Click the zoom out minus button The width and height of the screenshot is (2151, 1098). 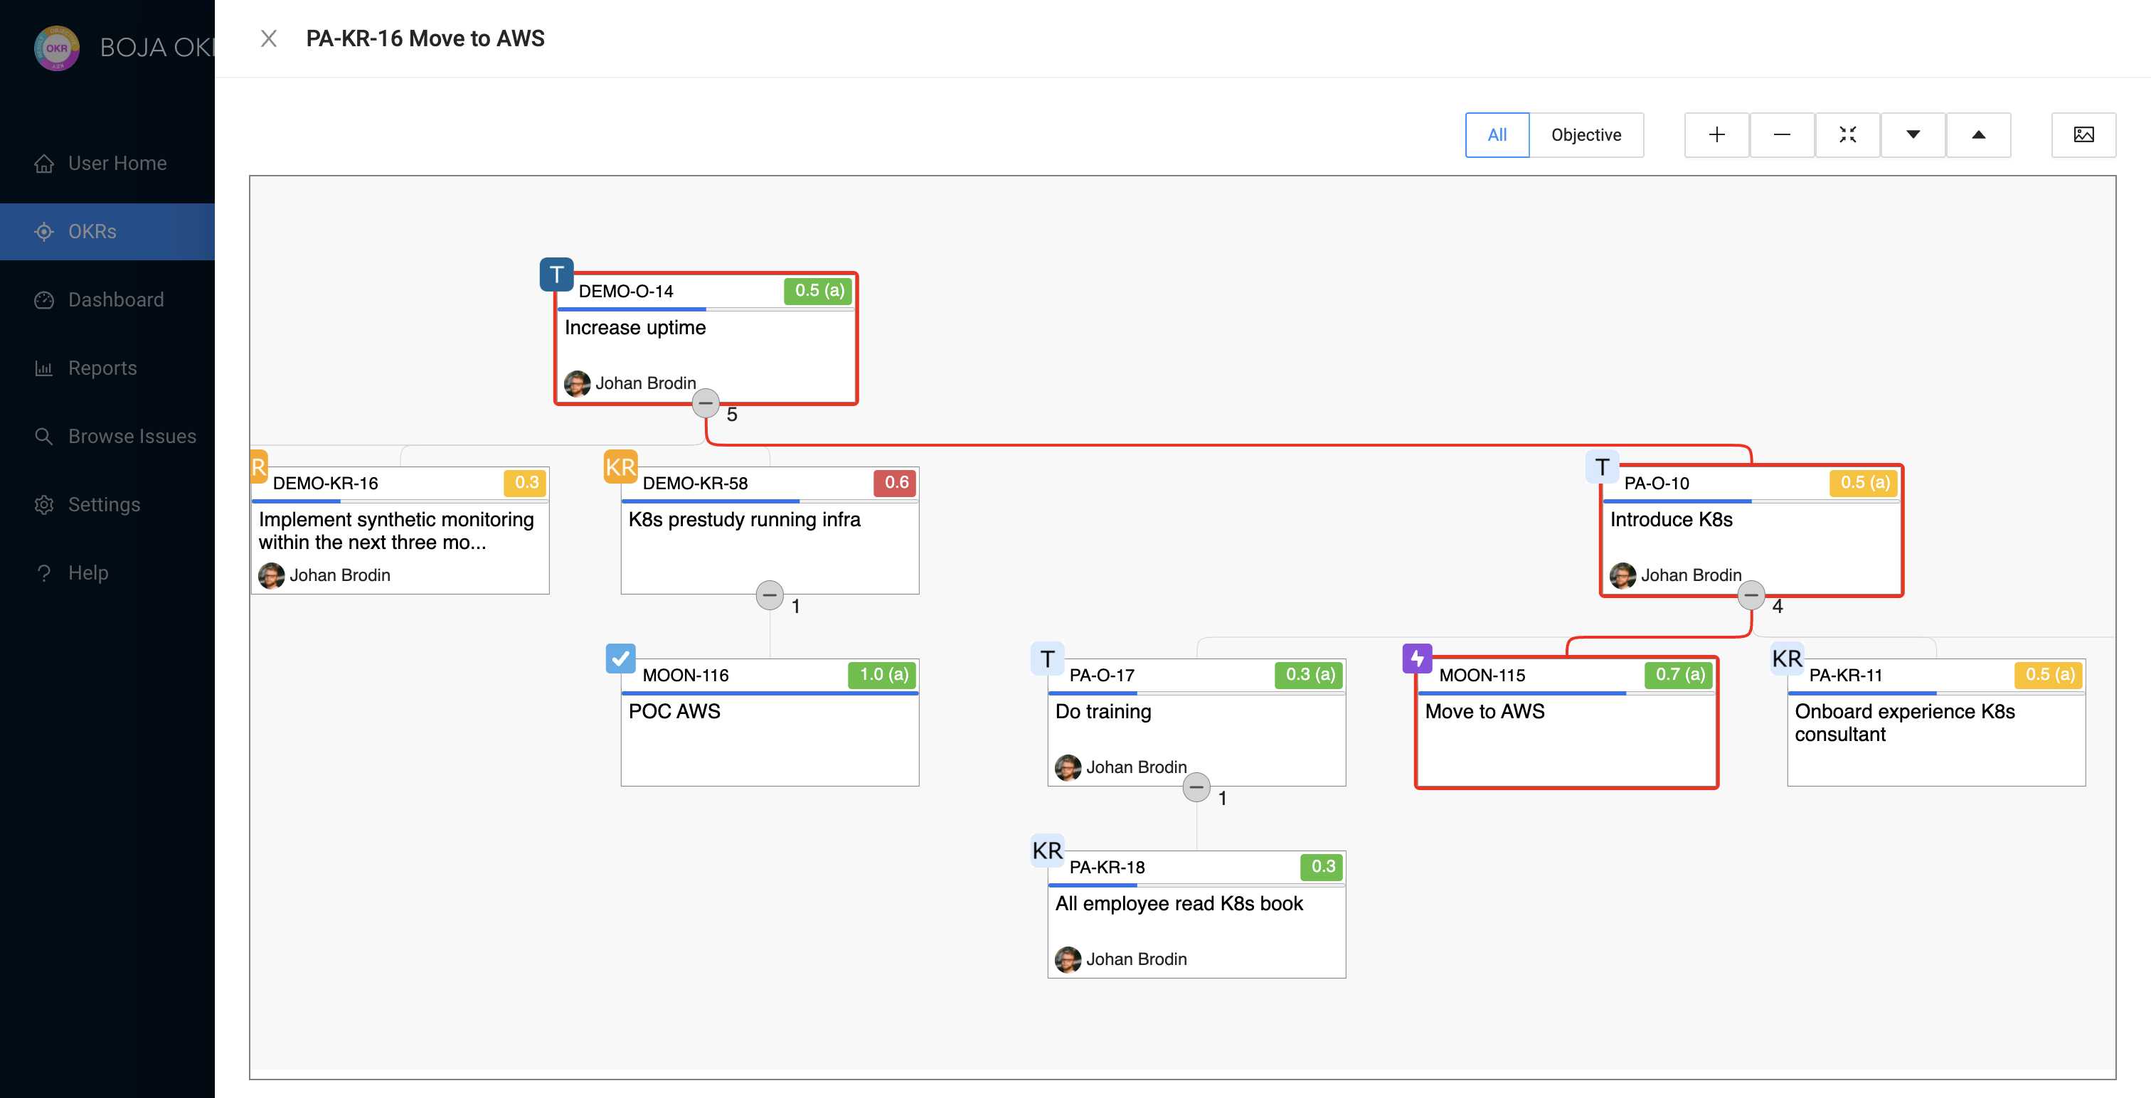click(x=1781, y=134)
